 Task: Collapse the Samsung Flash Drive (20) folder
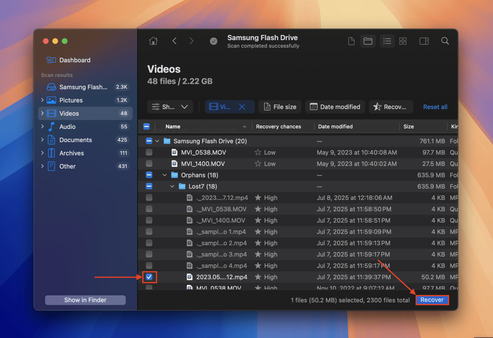pyautogui.click(x=157, y=141)
